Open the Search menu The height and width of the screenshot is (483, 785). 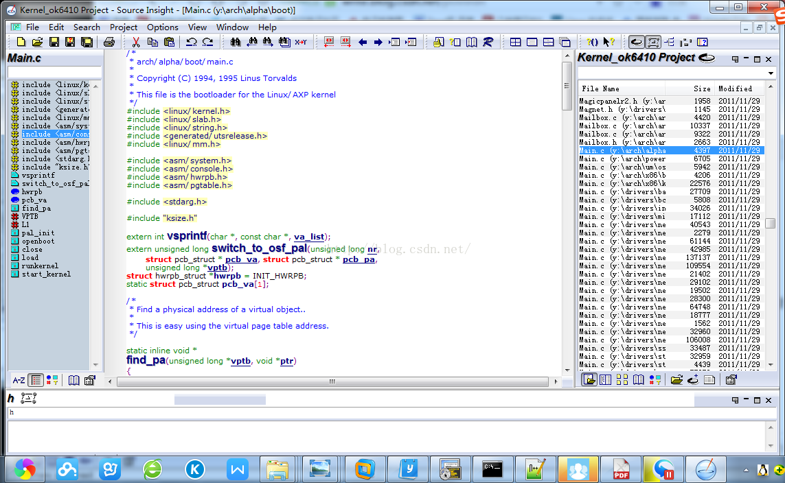[x=87, y=27]
